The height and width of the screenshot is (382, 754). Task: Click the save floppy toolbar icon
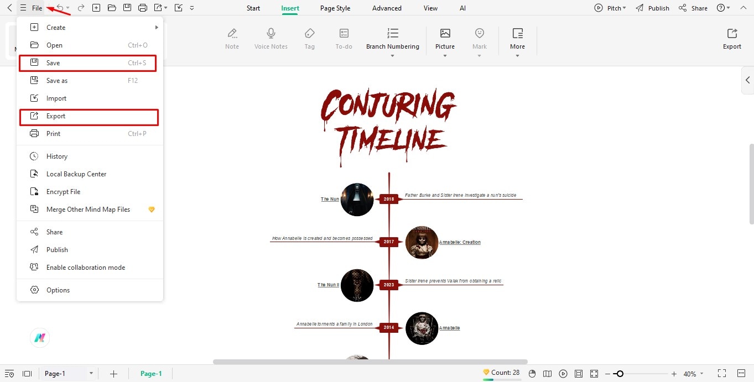(x=127, y=8)
